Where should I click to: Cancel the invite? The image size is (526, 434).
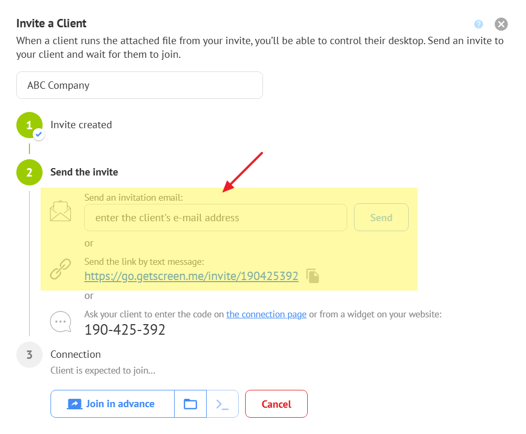(x=276, y=404)
